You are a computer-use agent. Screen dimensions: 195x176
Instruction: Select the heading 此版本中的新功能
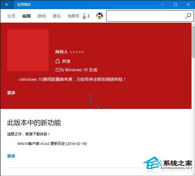tap(34, 123)
